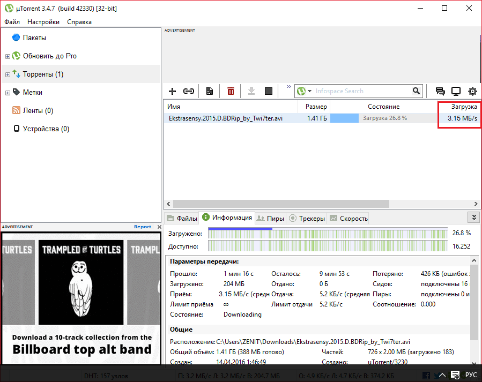
Task: Sort torrents by Состояние column header
Action: coord(384,107)
